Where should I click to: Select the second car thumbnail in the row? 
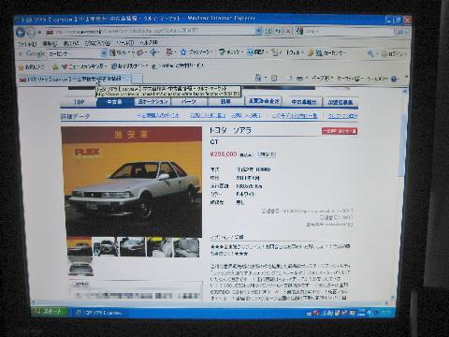coord(106,247)
